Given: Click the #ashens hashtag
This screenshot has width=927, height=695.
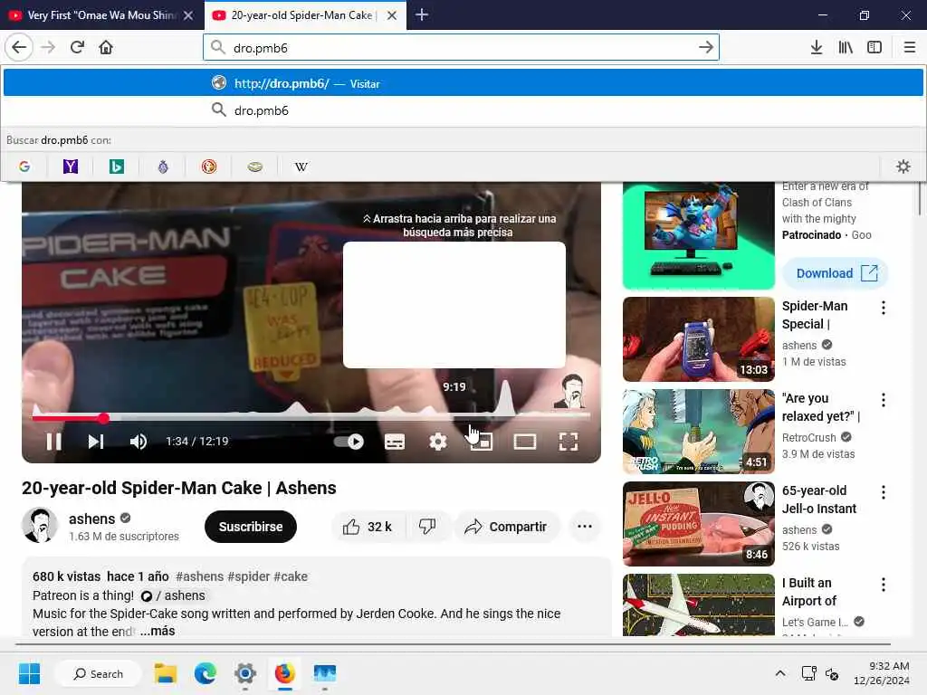Looking at the screenshot, I should (x=200, y=576).
